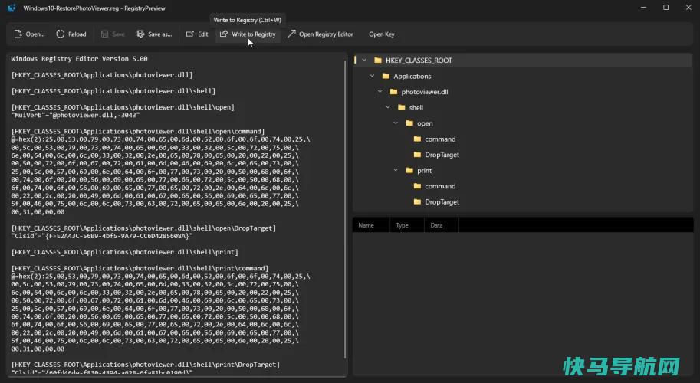The image size is (700, 383).
Task: Click the Applications folder icon
Action: tap(386, 77)
